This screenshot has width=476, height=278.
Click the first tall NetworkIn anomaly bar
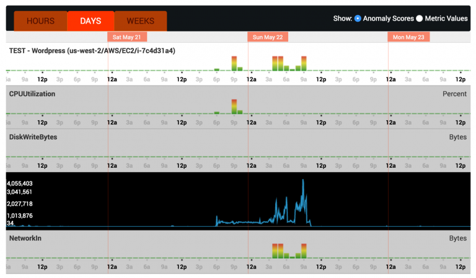pos(275,251)
